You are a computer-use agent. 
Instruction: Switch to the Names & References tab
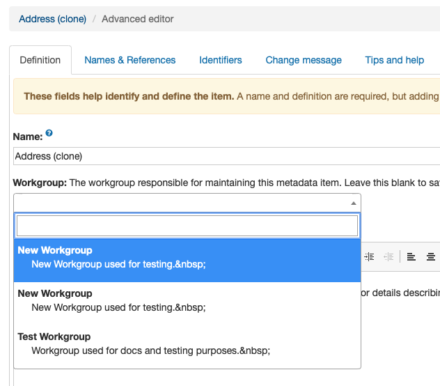point(130,60)
